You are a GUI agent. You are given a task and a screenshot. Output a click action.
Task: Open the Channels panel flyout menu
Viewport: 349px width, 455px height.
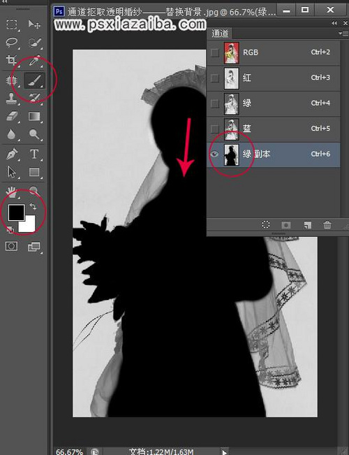[343, 34]
